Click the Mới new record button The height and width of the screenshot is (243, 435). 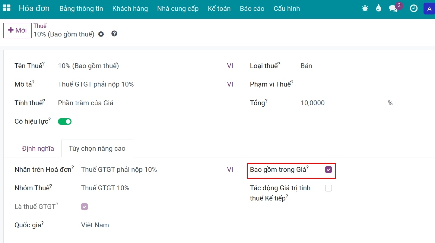17,30
